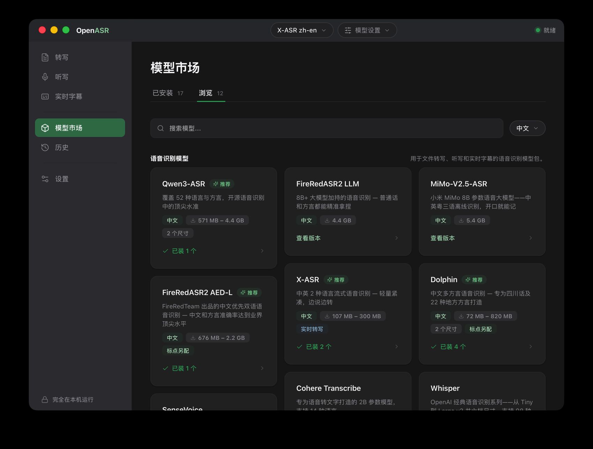Click download icon next to 5.4 GB

pyautogui.click(x=461, y=220)
